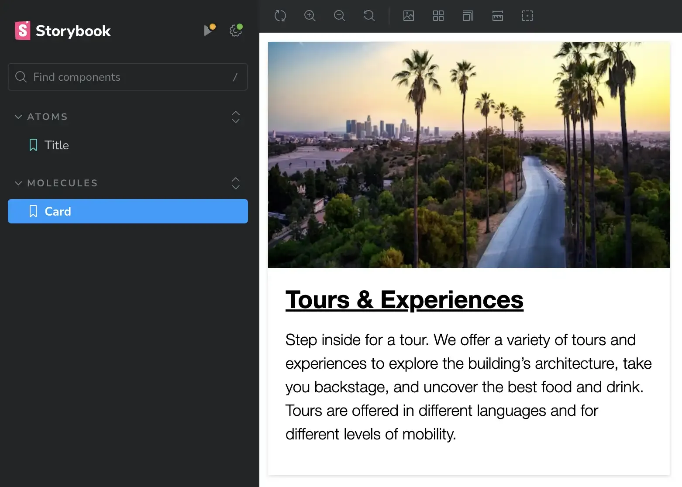Screen dimensions: 682x487
Task: Zoom out of the canvas preview
Action: pos(339,16)
